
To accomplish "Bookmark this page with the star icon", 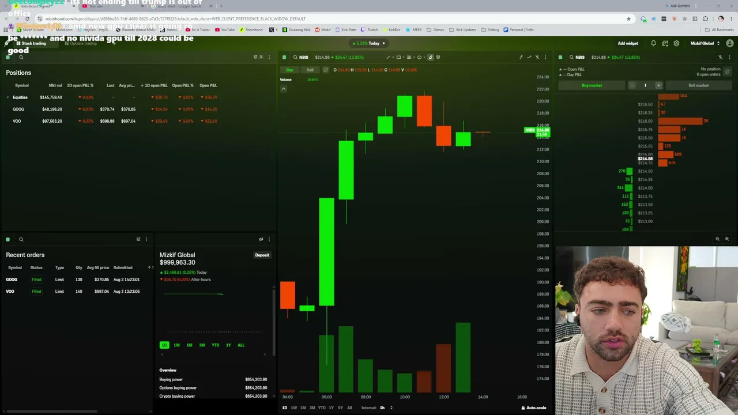I will pyautogui.click(x=628, y=18).
